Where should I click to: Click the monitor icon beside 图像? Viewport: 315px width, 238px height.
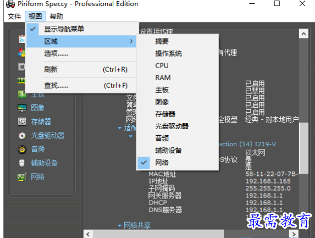(22, 108)
